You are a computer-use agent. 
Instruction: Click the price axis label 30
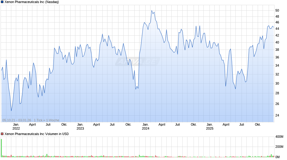tap(277, 83)
